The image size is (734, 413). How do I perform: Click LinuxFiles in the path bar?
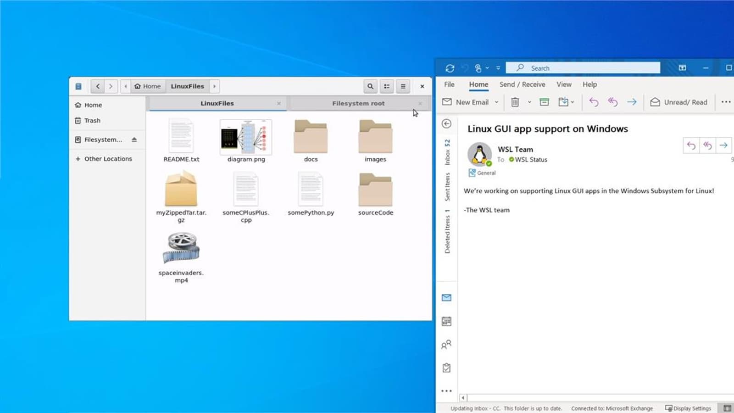coord(187,86)
